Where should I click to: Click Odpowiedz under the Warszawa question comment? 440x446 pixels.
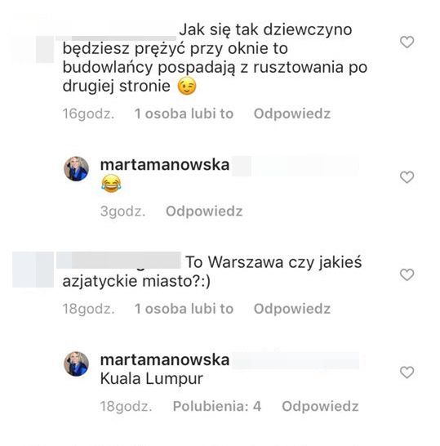pos(292,309)
